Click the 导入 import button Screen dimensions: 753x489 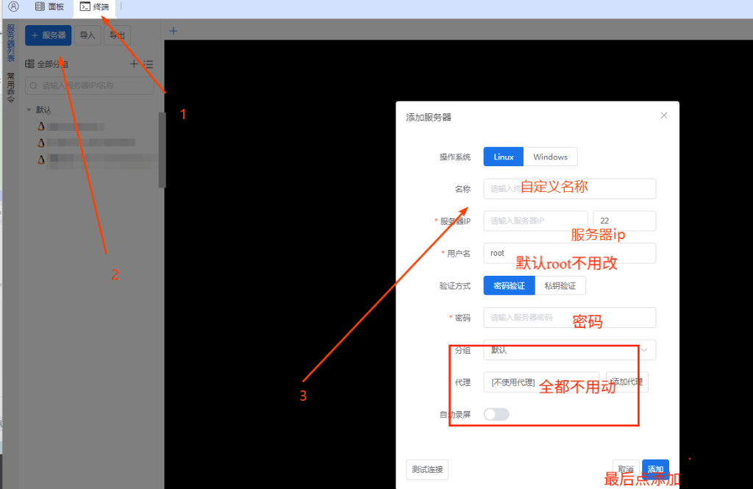point(88,35)
